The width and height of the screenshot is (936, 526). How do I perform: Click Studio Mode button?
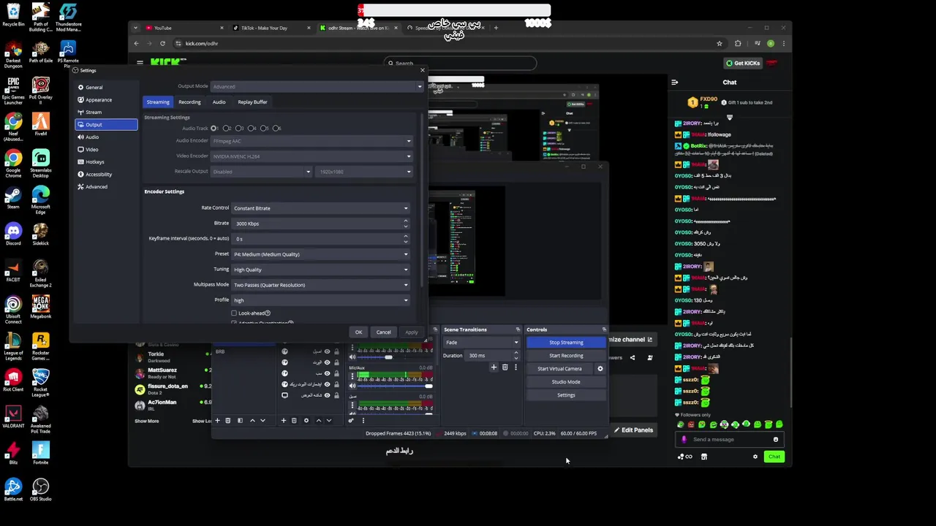[x=566, y=381]
